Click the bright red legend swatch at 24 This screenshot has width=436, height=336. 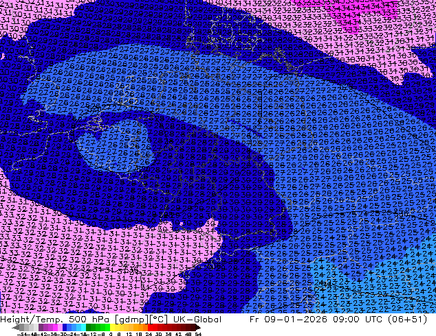coord(151,327)
